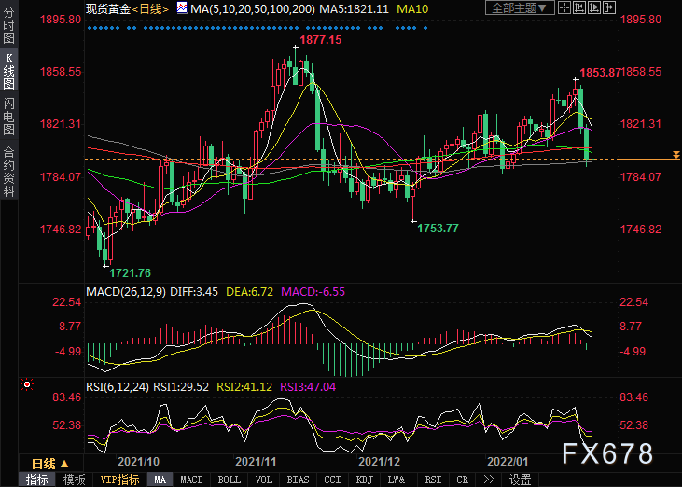Click the <日线> period label in title

click(x=150, y=8)
